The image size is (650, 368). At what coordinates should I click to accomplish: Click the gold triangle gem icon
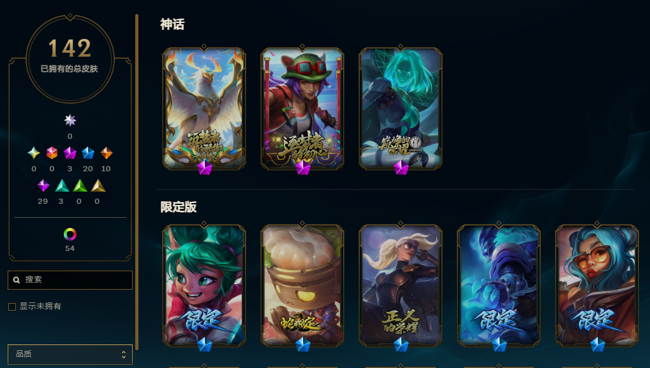(98, 185)
